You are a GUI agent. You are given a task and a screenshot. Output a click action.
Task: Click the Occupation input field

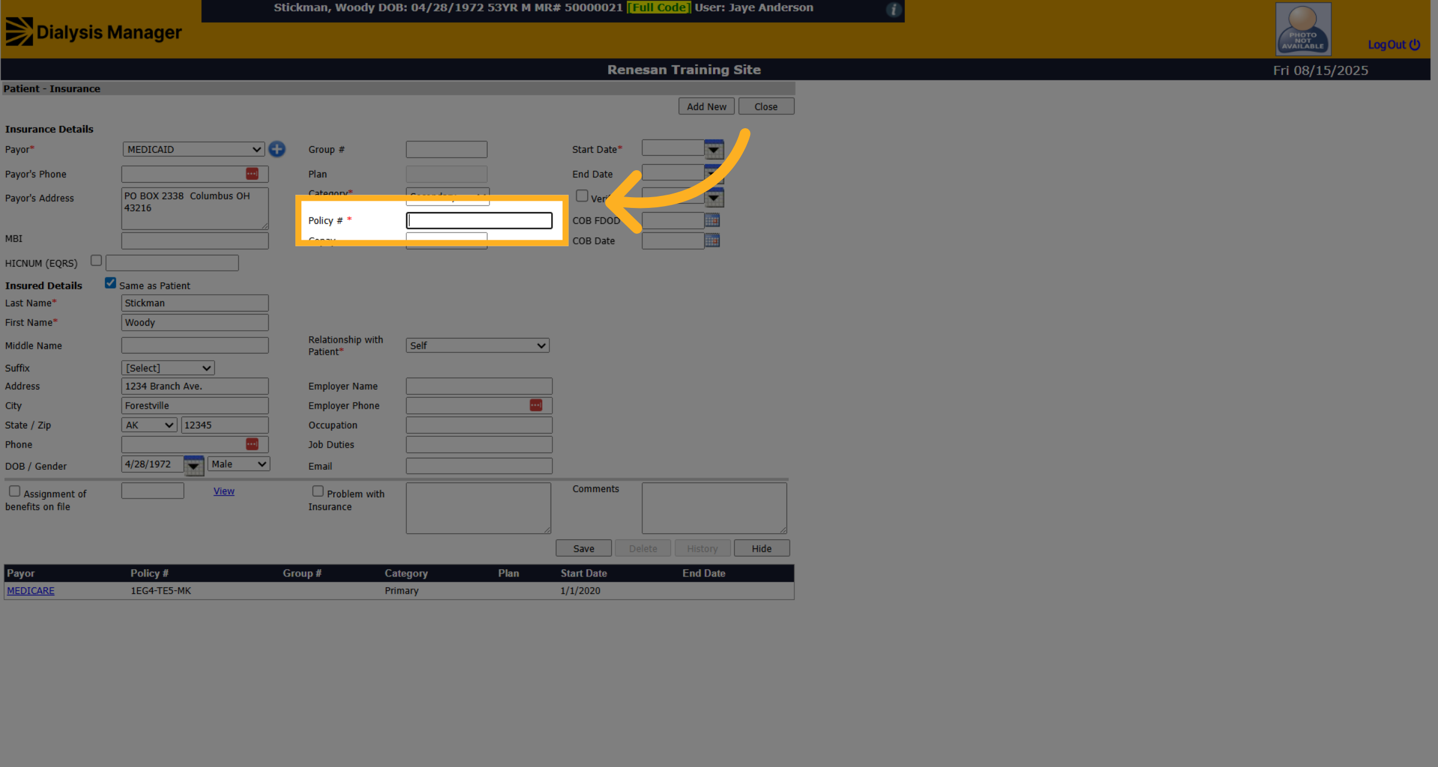point(479,425)
